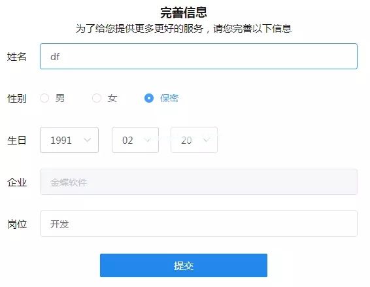370x287 pixels.
Task: Click the 完善信息 heading
Action: pos(184,12)
